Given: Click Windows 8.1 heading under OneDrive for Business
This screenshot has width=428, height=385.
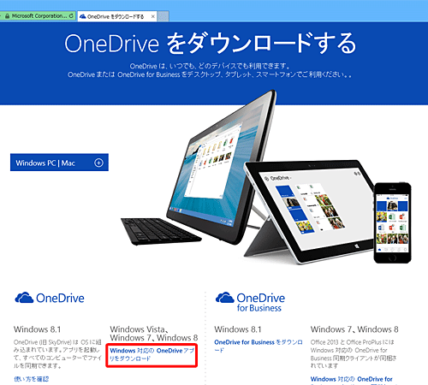Looking at the screenshot, I should pos(238,329).
